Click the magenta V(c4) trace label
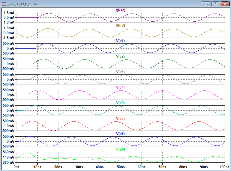This screenshot has height=171, width=231. pyautogui.click(x=120, y=87)
